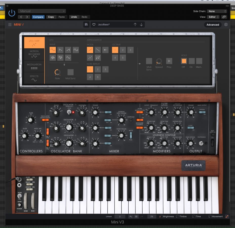Go to next preset with down arrow
Screen dimensions: 235x228
pos(141,25)
